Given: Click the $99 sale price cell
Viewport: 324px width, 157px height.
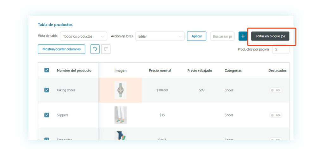Looking at the screenshot, I should [202, 90].
